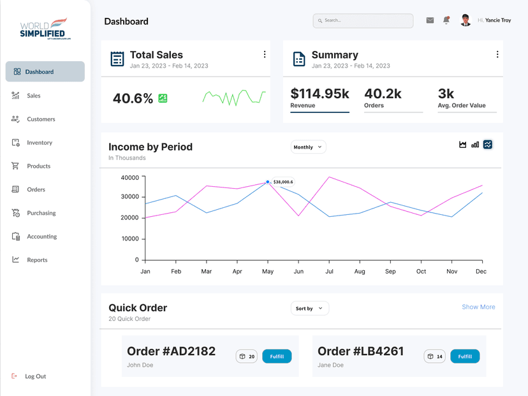Click the Show More link
Screen dimensions: 528x396
tap(478, 307)
